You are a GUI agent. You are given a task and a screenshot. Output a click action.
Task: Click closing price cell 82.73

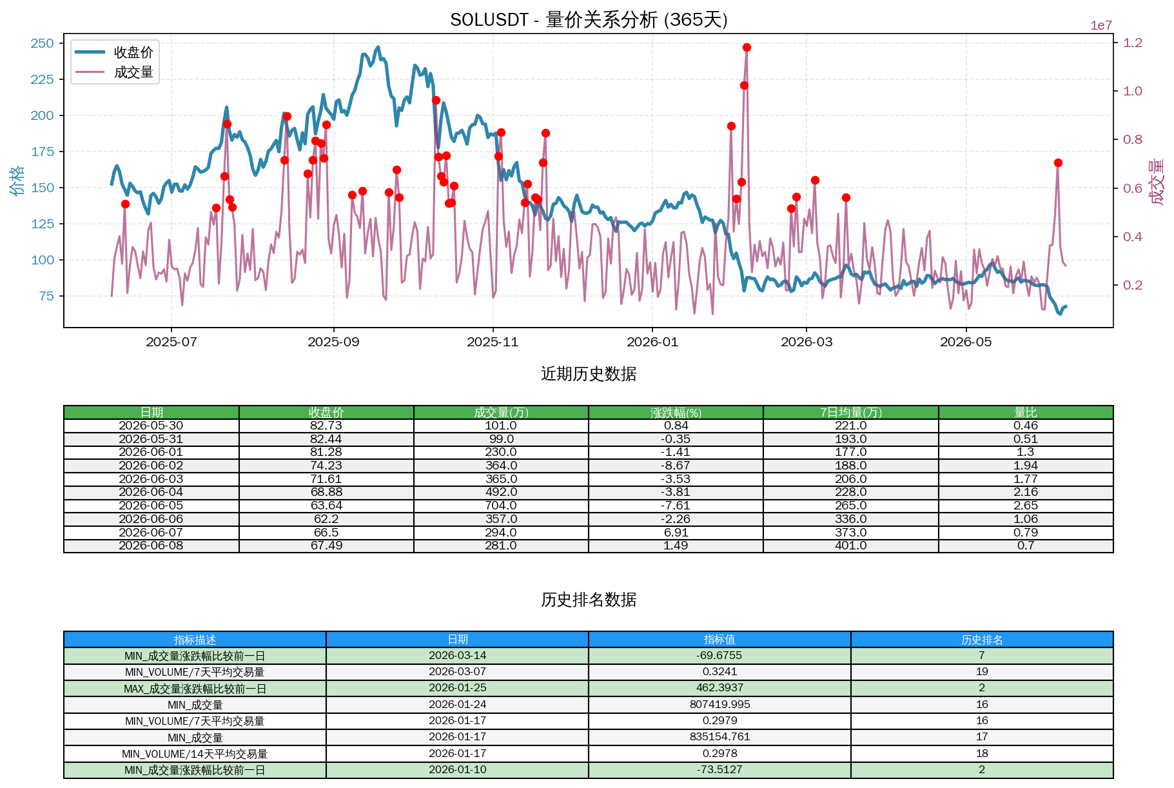tap(326, 426)
